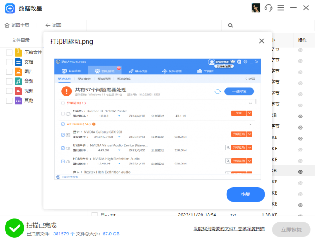The image size is (315, 241).
Task: Click the path address bar
Action: pos(154,26)
